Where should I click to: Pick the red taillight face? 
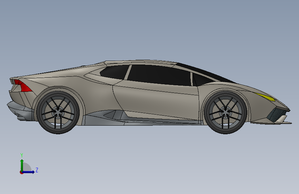point(24,86)
